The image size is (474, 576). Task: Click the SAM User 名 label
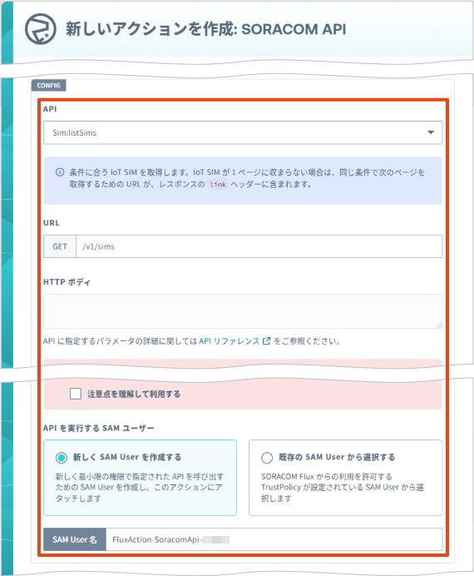(75, 539)
